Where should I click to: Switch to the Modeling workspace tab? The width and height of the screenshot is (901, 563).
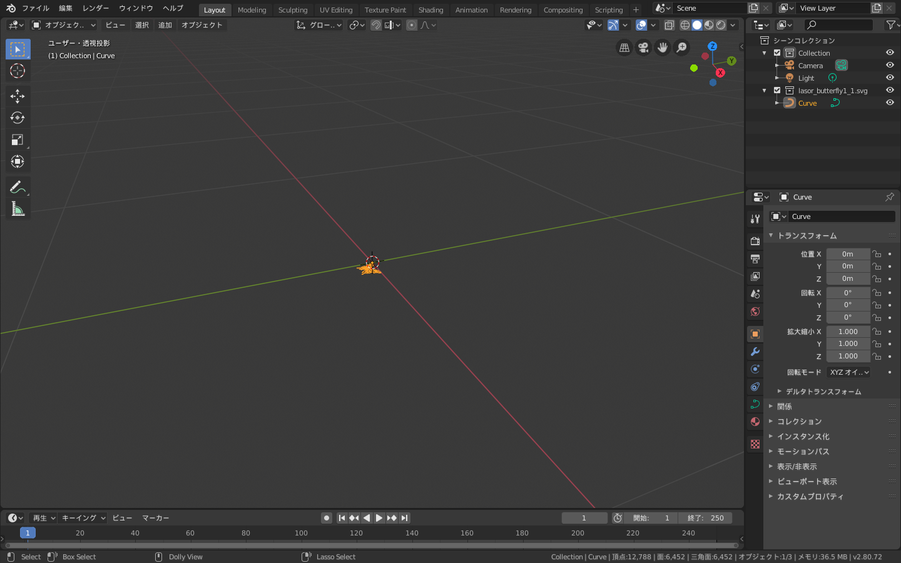point(252,10)
